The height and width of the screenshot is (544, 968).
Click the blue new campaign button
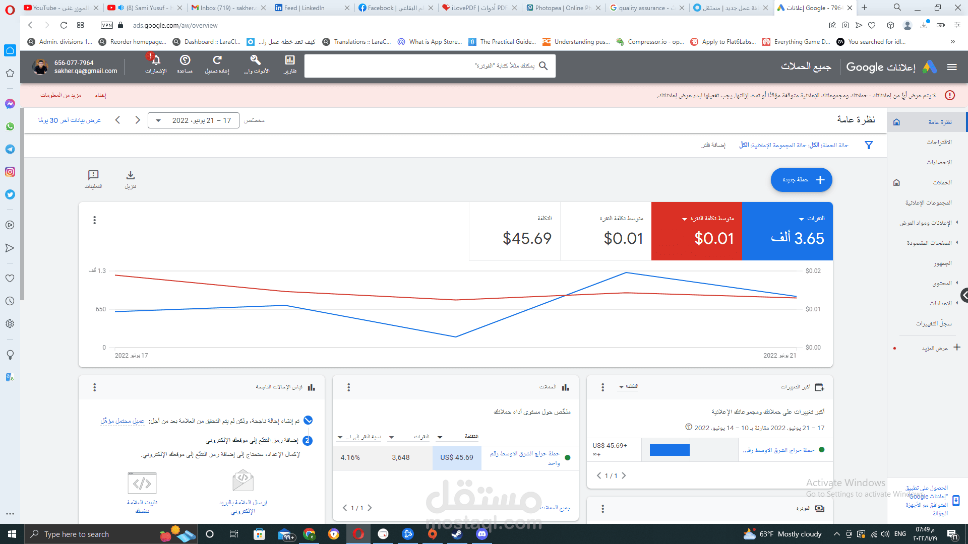[x=801, y=180]
